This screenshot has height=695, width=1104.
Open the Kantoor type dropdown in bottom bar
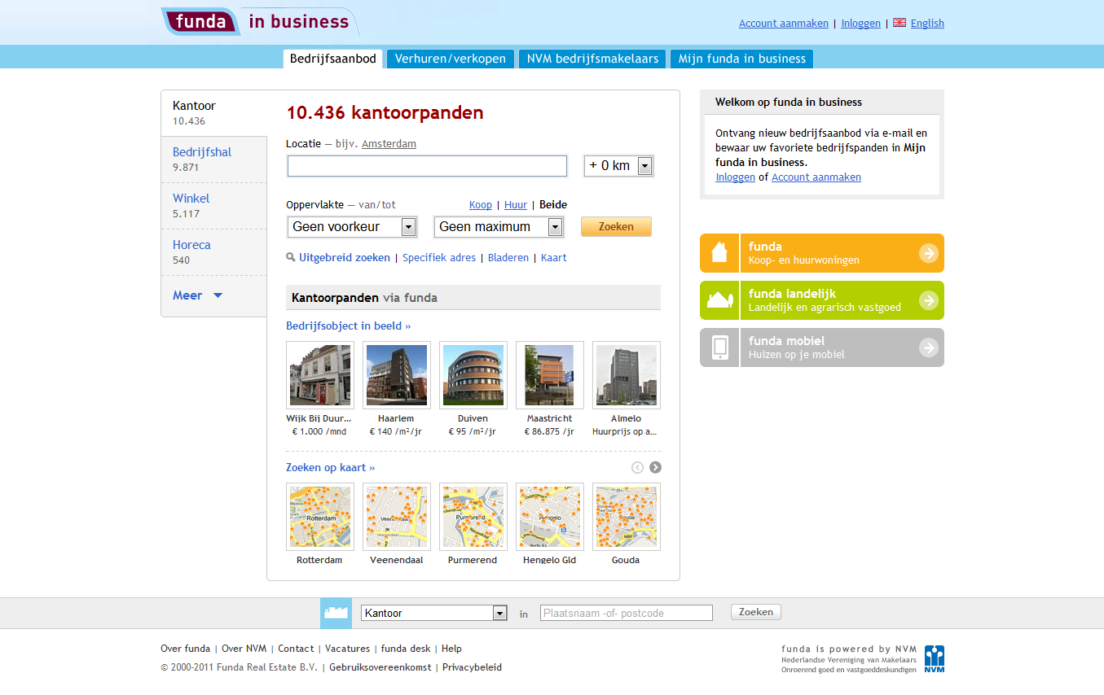[434, 613]
